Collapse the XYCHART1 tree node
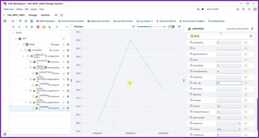The width and height of the screenshot is (259, 138). coord(21,50)
